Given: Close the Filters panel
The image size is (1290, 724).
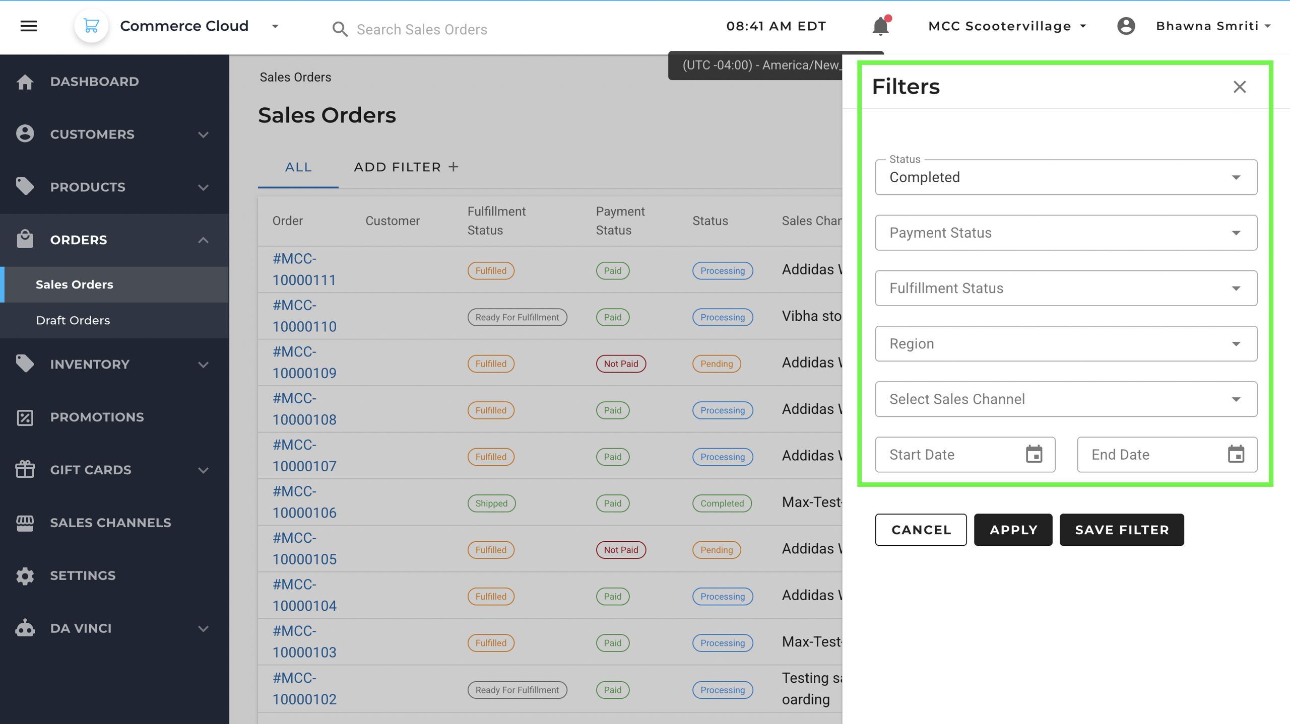Looking at the screenshot, I should (x=1240, y=87).
